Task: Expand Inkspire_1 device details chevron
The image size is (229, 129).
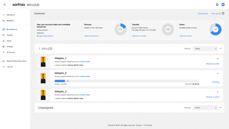Action: [x=218, y=59]
